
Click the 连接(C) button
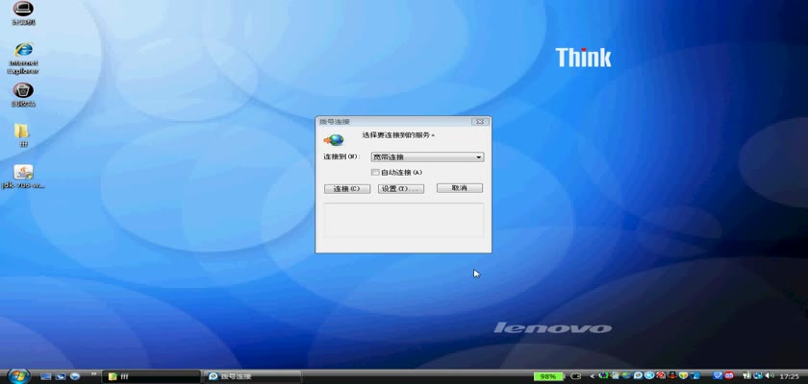[347, 189]
